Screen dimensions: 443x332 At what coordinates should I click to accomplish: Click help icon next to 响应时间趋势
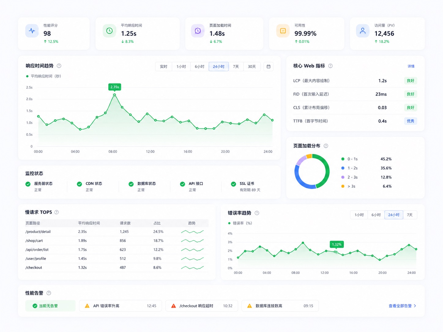[59, 66]
